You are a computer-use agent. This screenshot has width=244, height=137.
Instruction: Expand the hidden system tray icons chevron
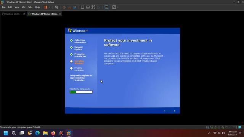[x=209, y=133]
